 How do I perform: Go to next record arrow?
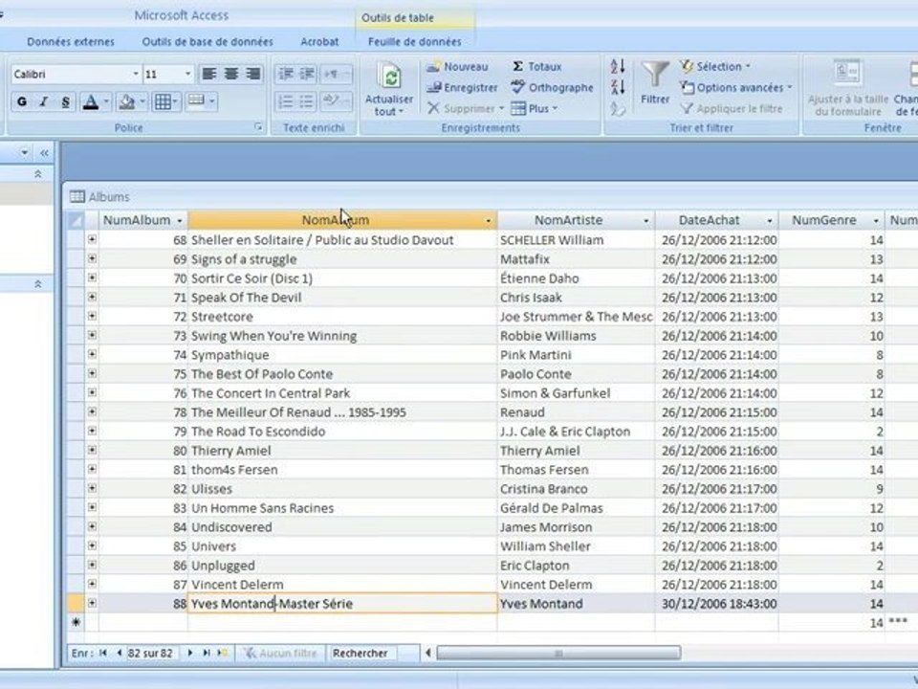tap(189, 652)
